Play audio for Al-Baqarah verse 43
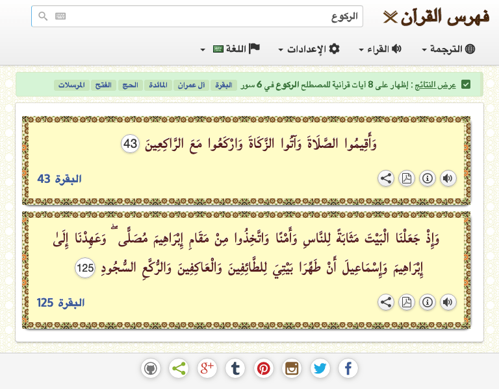 448,178
